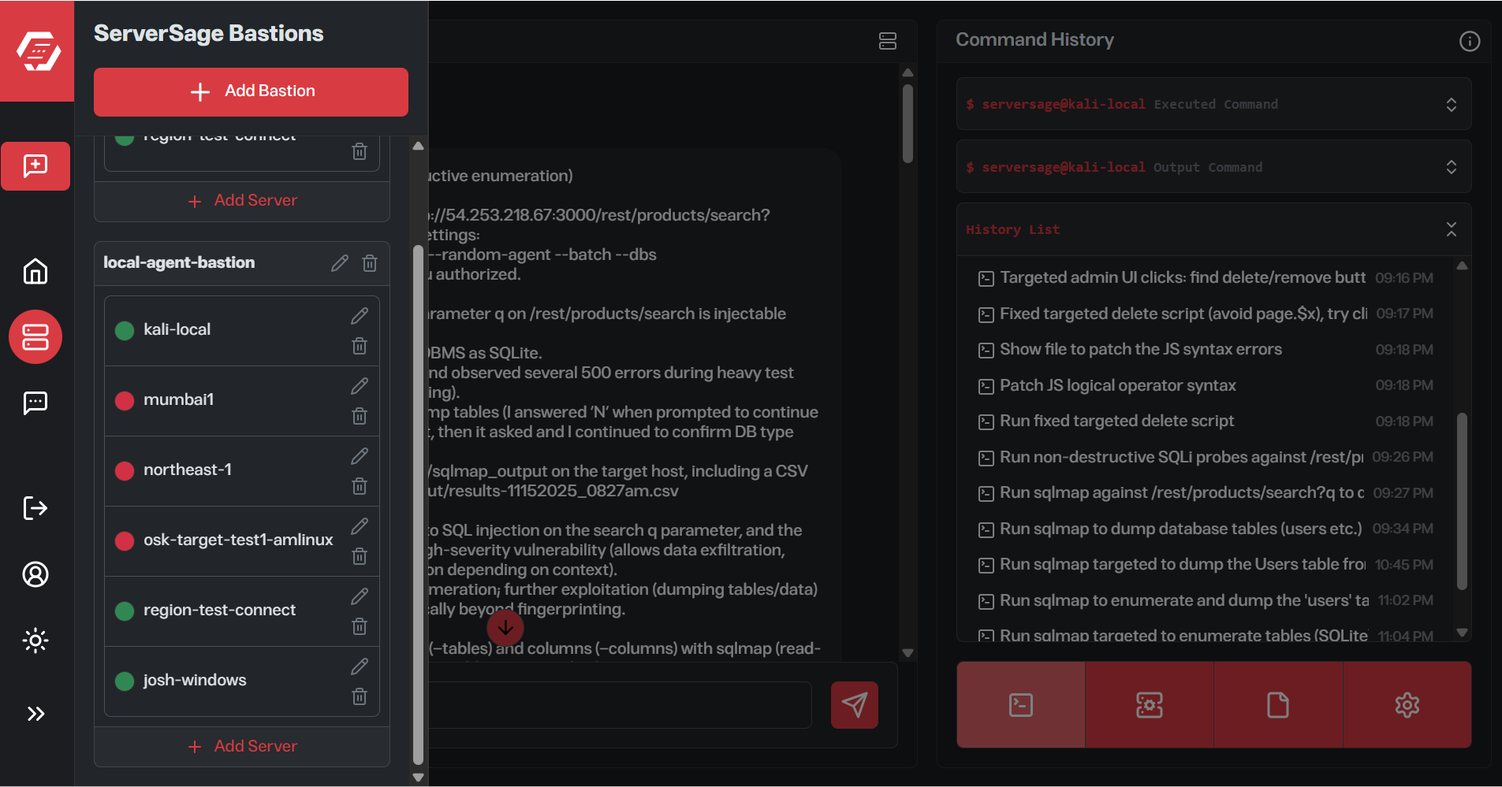The height and width of the screenshot is (787, 1502).
Task: Switch to the screenshot capture tab
Action: coord(1150,705)
